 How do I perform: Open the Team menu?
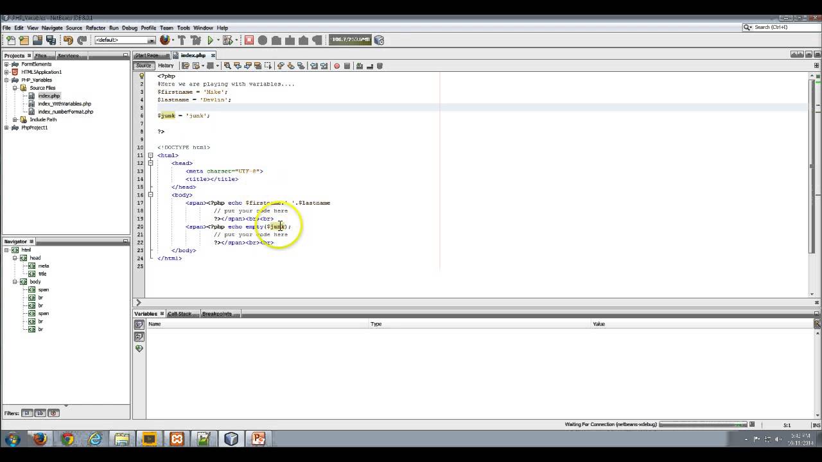tap(167, 28)
